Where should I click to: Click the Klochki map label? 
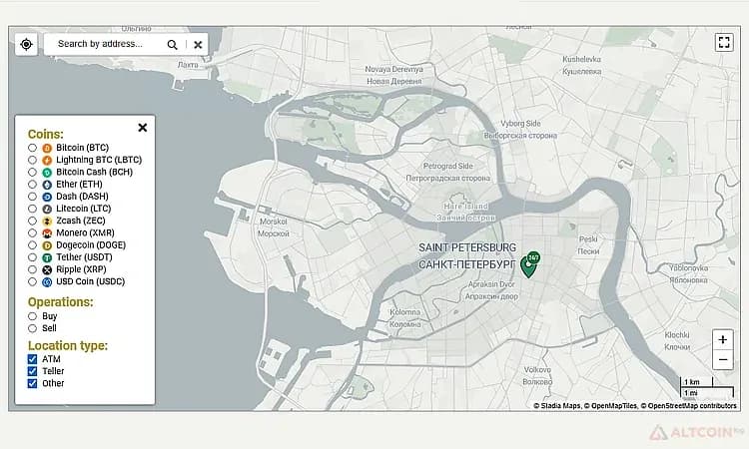(x=677, y=335)
